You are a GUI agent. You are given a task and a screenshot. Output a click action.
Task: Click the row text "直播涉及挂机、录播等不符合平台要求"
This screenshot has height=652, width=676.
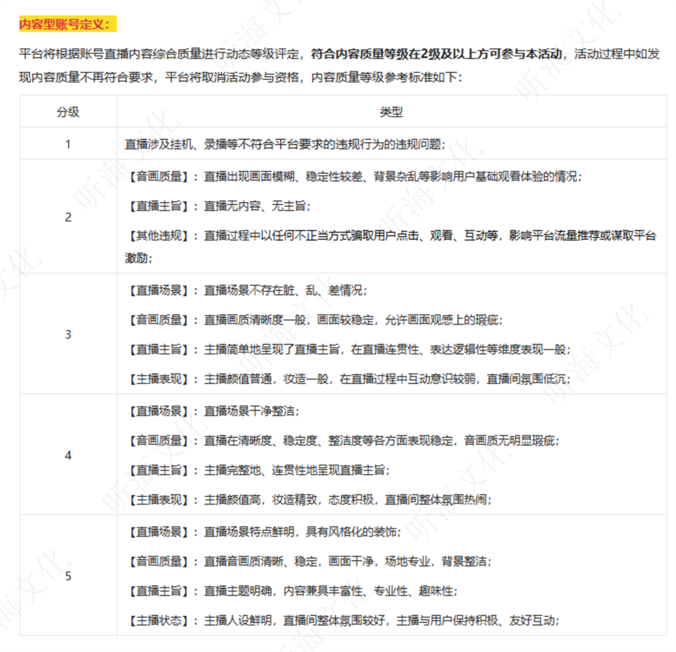tap(285, 144)
